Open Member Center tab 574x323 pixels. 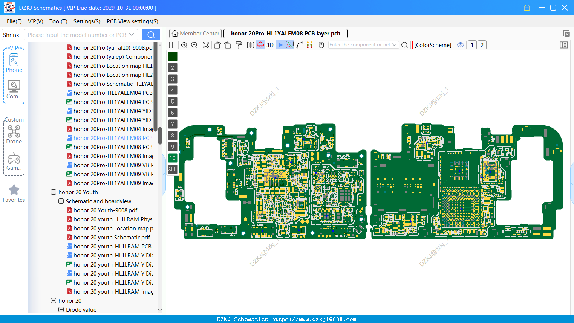pyautogui.click(x=195, y=34)
